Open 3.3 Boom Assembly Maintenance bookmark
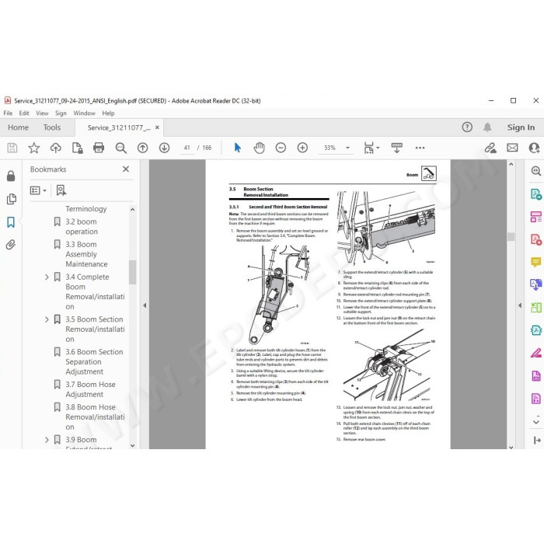This screenshot has width=544, height=544. (86, 254)
